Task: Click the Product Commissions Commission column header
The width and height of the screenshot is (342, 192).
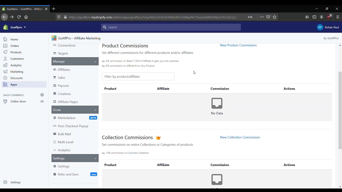Action: (x=220, y=89)
